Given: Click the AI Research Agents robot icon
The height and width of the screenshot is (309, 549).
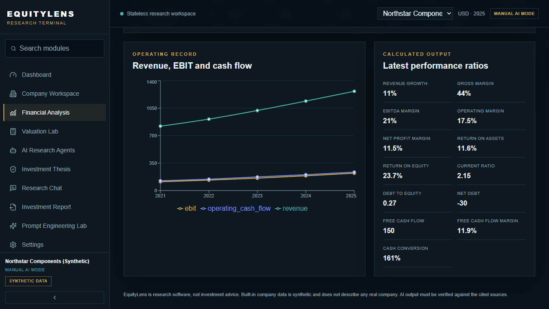Looking at the screenshot, I should click(13, 150).
